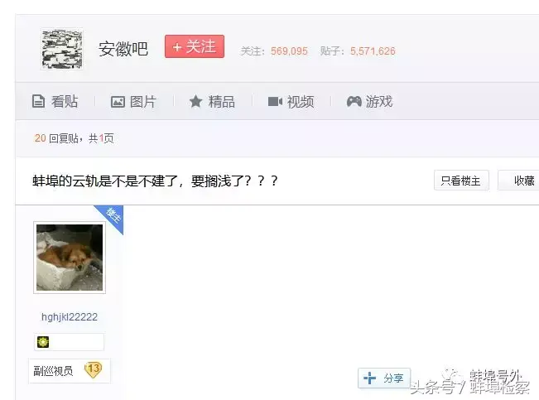The image size is (539, 400).
Task: Click the 视频 camera icon
Action: click(x=275, y=102)
